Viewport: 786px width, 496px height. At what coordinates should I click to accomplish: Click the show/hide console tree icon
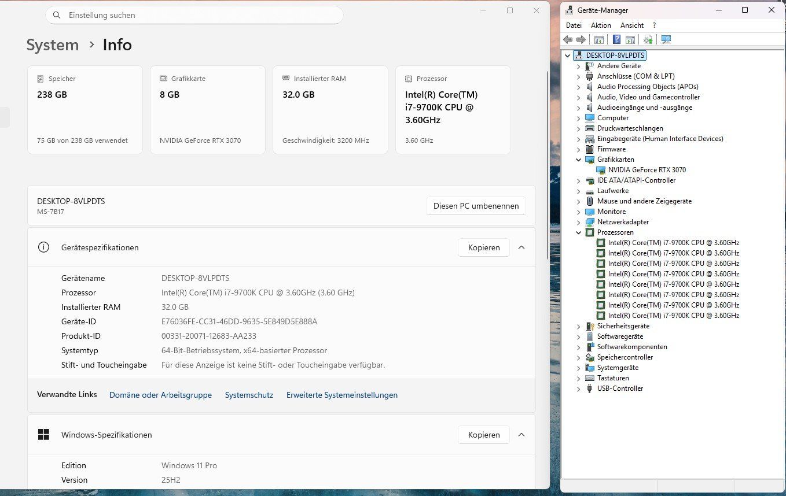click(x=599, y=39)
